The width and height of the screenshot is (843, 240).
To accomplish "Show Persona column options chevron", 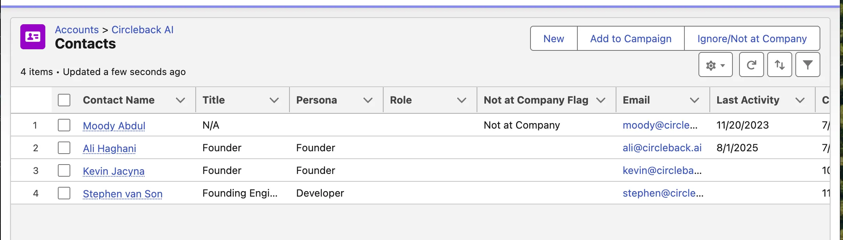I will click(368, 100).
